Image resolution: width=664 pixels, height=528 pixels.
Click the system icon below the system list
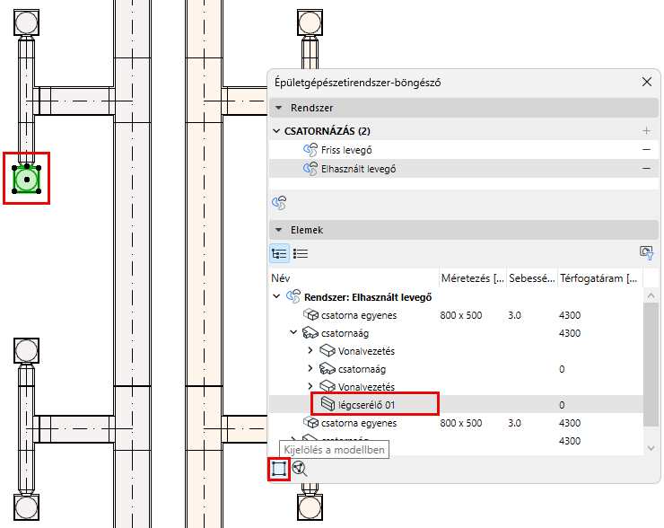[279, 203]
